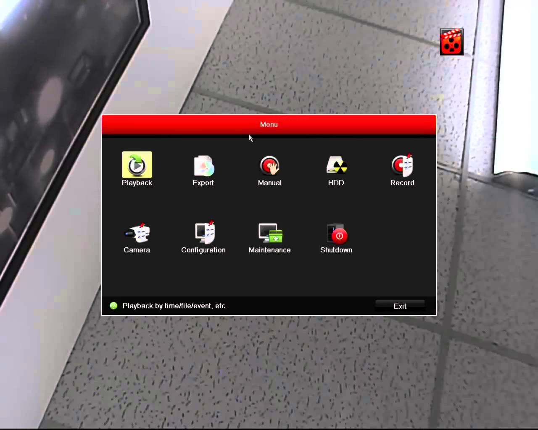The height and width of the screenshot is (430, 538).
Task: Open the Export disc icon
Action: 203,165
